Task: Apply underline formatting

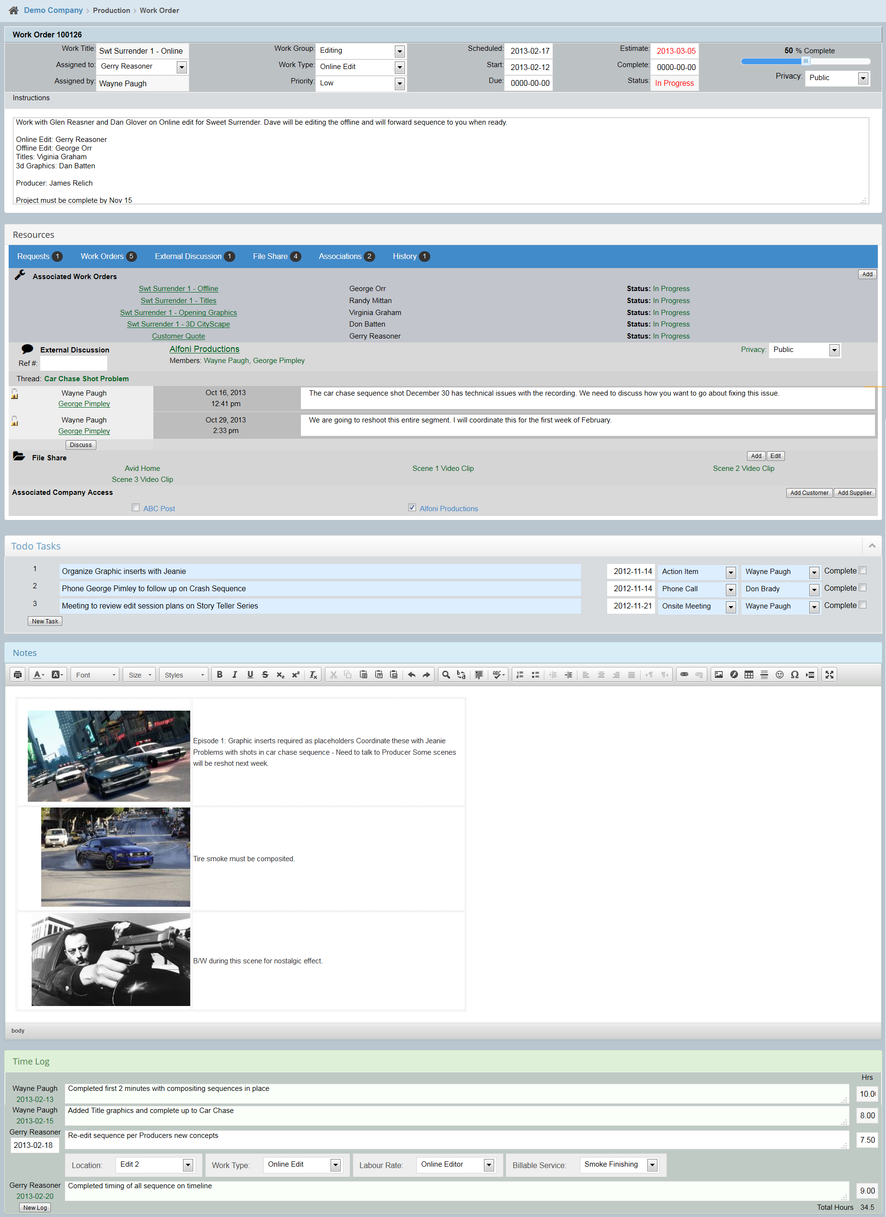Action: pyautogui.click(x=250, y=675)
